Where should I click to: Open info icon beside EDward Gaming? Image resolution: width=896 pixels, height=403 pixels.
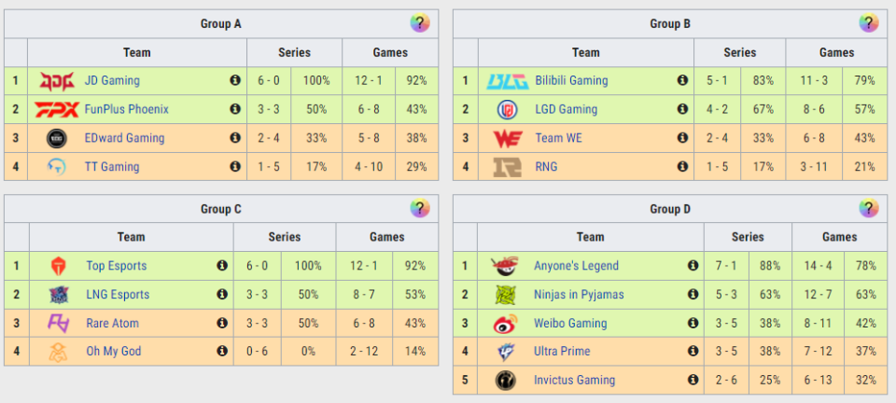point(235,137)
